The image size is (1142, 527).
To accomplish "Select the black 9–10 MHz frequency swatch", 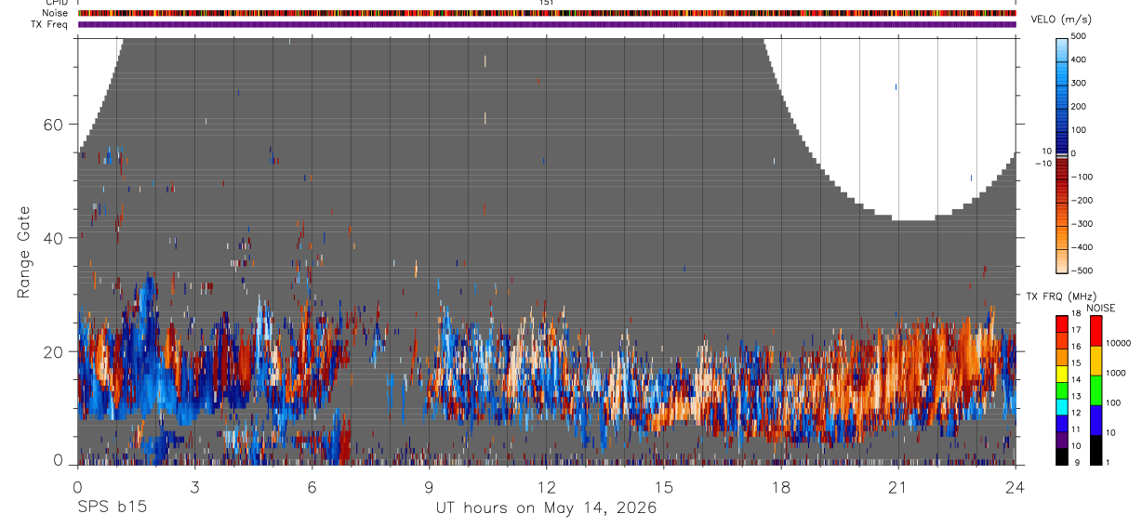I will [1061, 455].
